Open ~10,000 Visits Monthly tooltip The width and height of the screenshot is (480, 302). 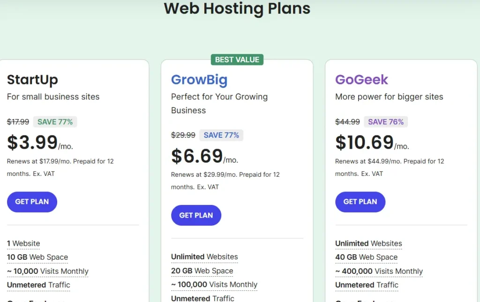coord(48,272)
